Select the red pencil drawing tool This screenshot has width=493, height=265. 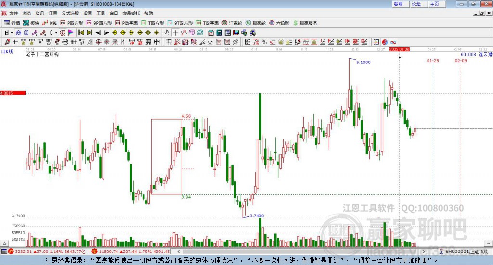click(x=7, y=42)
